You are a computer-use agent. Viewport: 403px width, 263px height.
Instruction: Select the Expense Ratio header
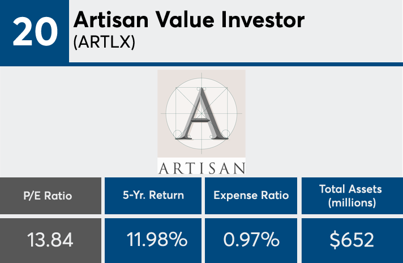[x=251, y=196]
